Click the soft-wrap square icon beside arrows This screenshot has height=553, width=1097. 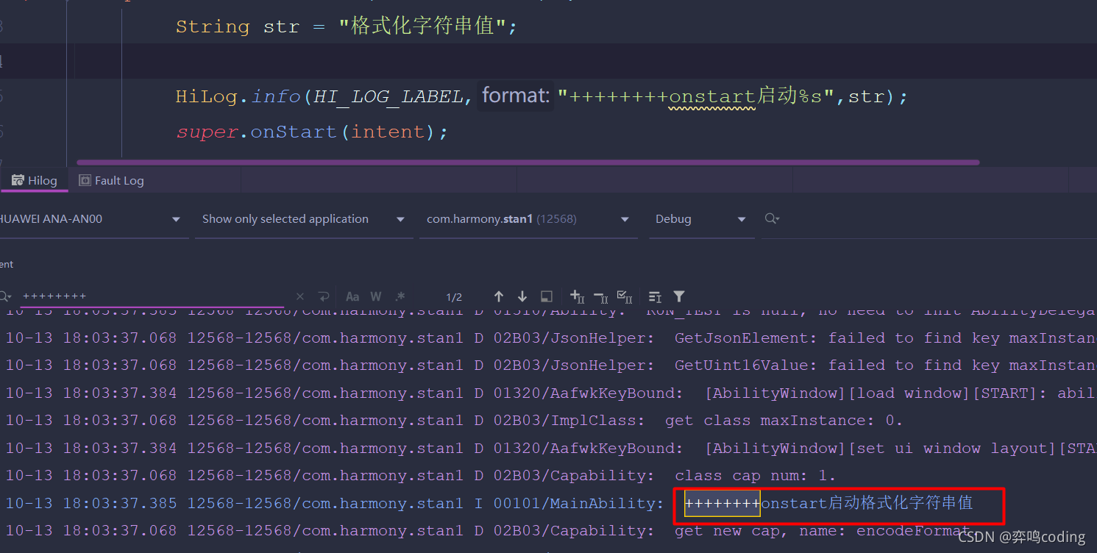click(547, 296)
